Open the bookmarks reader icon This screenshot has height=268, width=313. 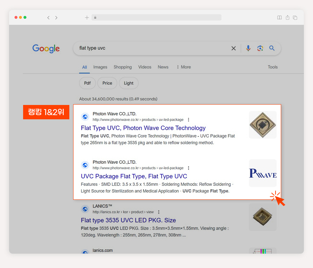click(279, 17)
